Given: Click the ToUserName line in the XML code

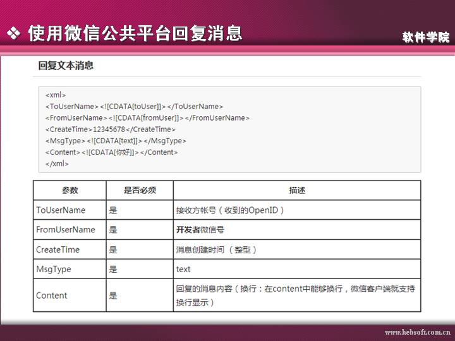Looking at the screenshot, I should pos(134,106).
